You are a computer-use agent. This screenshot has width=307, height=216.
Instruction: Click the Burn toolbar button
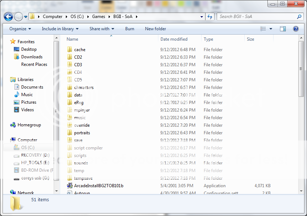[130, 29]
